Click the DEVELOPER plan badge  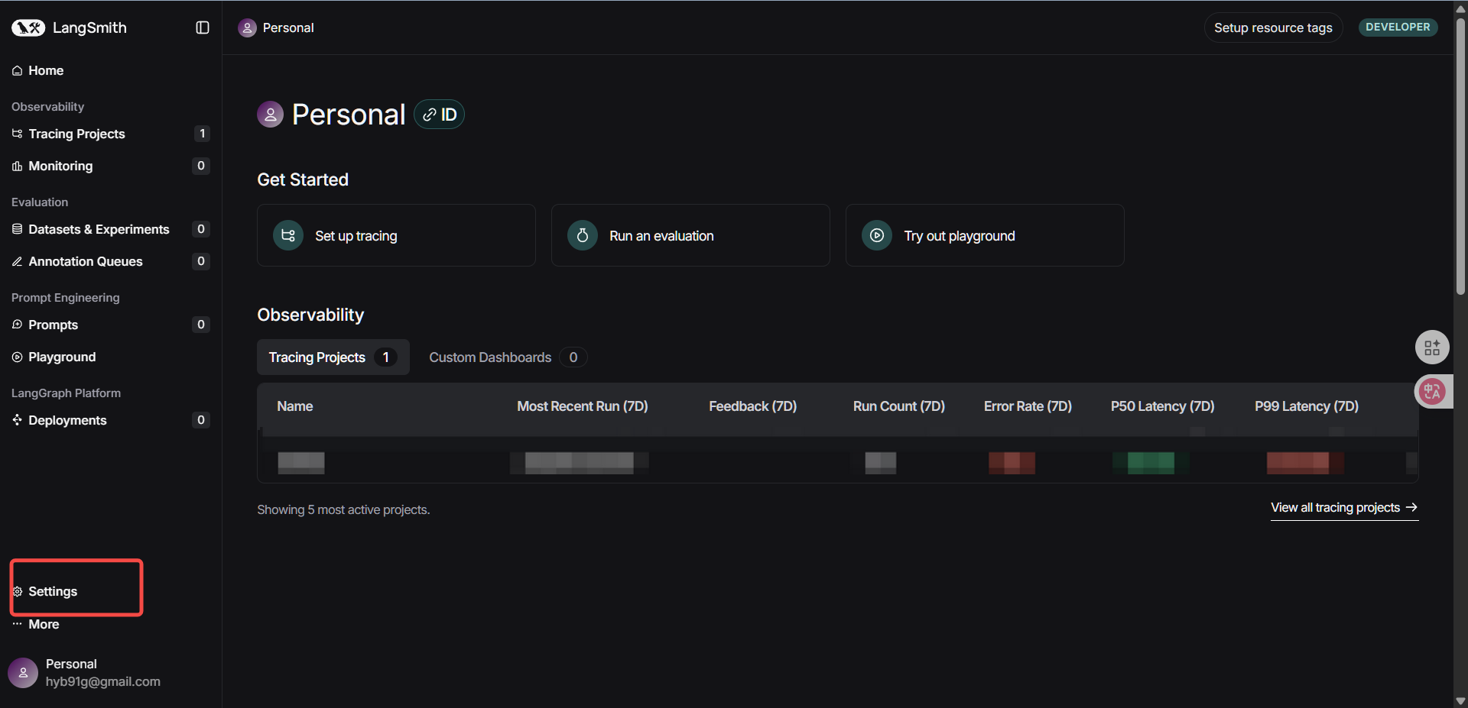click(x=1398, y=27)
